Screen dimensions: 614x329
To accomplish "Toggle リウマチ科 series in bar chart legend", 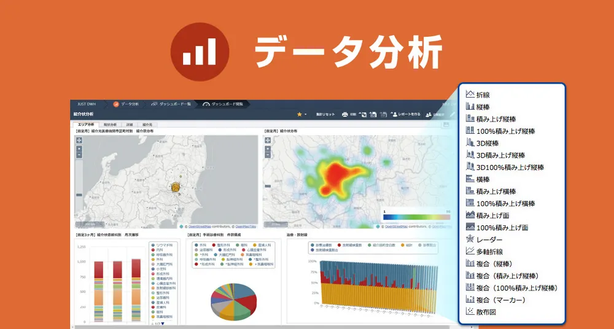I will (x=160, y=245).
